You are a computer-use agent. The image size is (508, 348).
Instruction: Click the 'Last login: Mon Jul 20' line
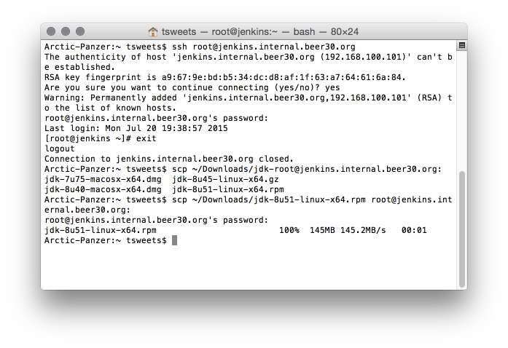[136, 128]
